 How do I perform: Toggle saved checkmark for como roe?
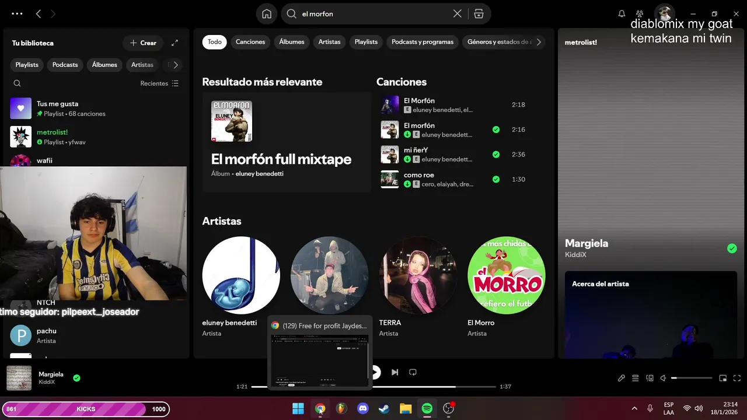[496, 179]
